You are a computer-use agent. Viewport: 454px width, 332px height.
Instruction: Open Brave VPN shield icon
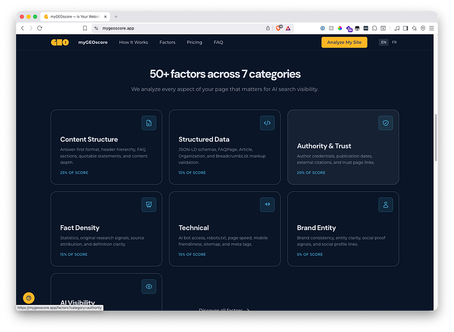coord(423,28)
